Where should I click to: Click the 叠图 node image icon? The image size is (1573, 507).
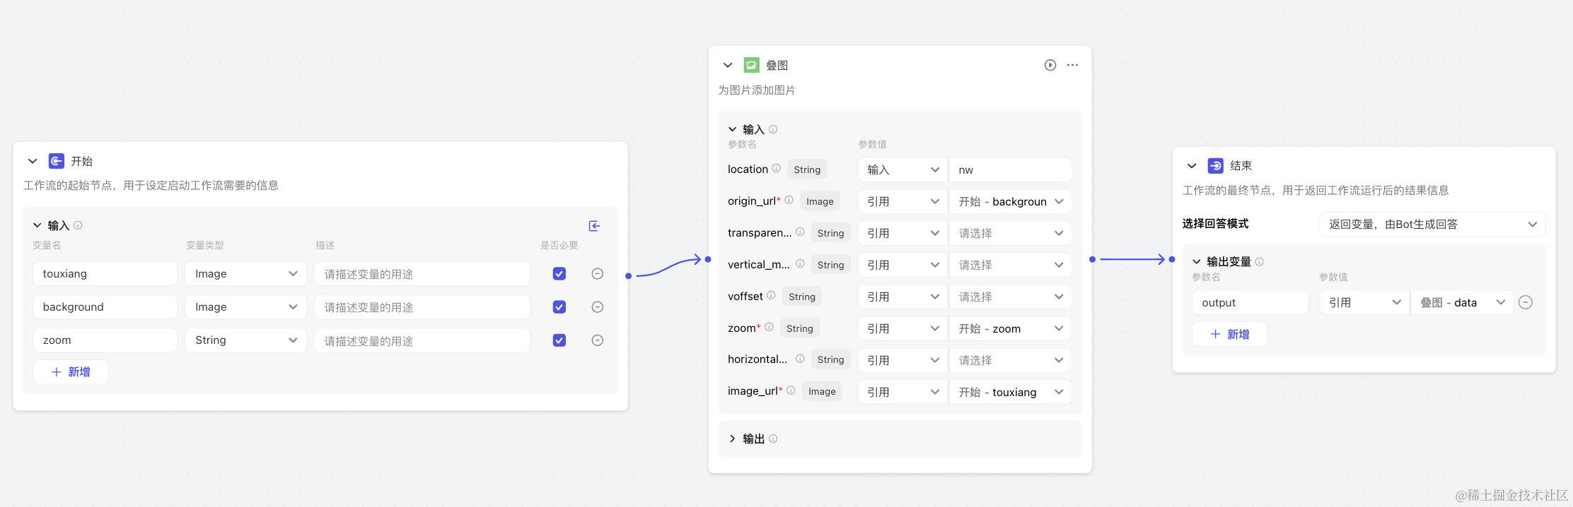coord(751,65)
